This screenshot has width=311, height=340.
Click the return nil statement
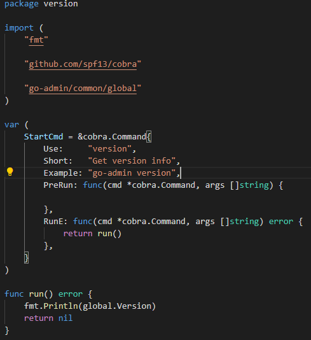(48, 318)
